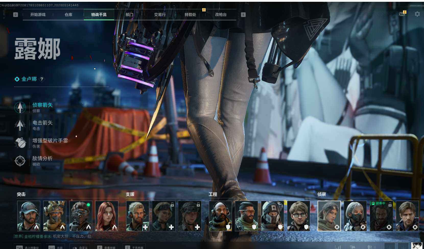Viewport: 424px width, 249px height.
Task: Switch to the 特勤处 tab
Action: 190,15
